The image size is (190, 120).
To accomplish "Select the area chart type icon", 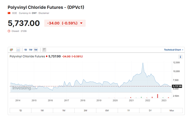I will point(18,50).
